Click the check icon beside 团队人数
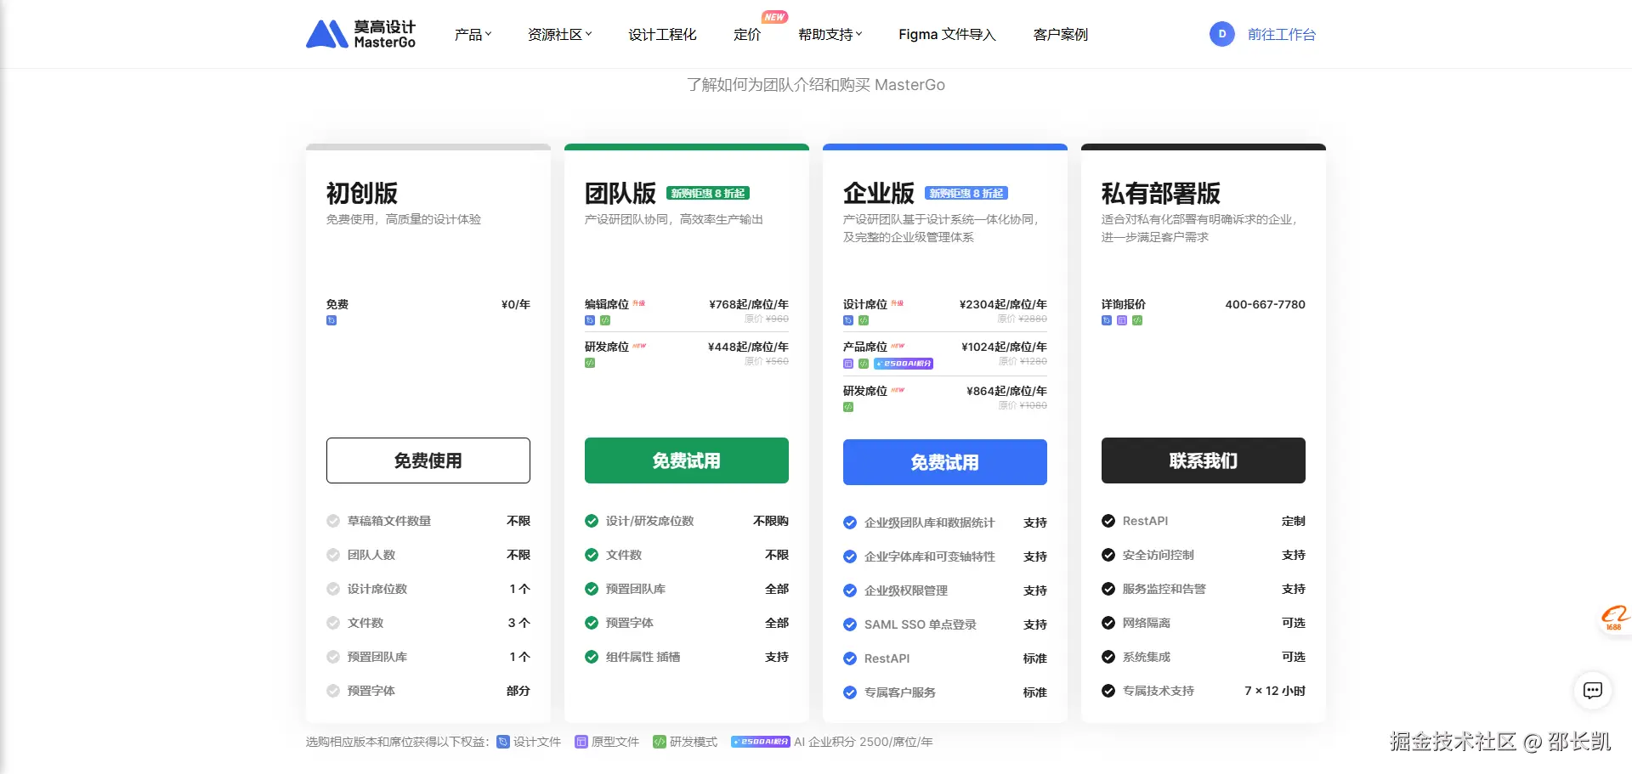Image resolution: width=1632 pixels, height=774 pixels. click(x=333, y=555)
